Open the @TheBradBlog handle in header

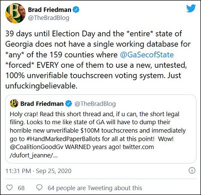48,18
